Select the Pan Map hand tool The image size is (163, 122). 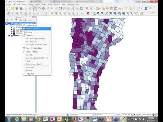pos(39,9)
